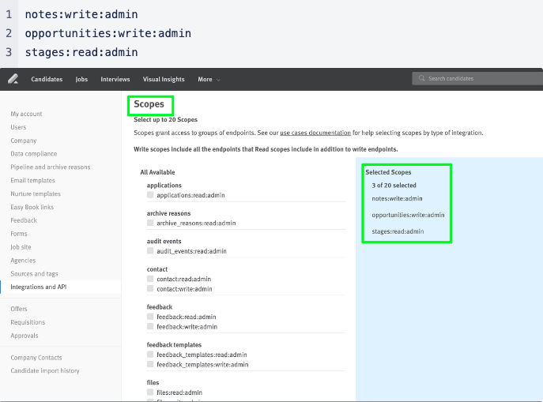Check archive_reasons:read:admin scope
The width and height of the screenshot is (543, 402).
click(150, 223)
